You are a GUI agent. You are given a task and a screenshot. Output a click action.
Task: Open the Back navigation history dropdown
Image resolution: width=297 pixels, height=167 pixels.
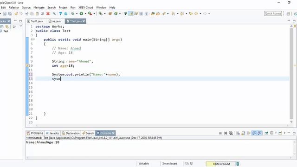200,13
